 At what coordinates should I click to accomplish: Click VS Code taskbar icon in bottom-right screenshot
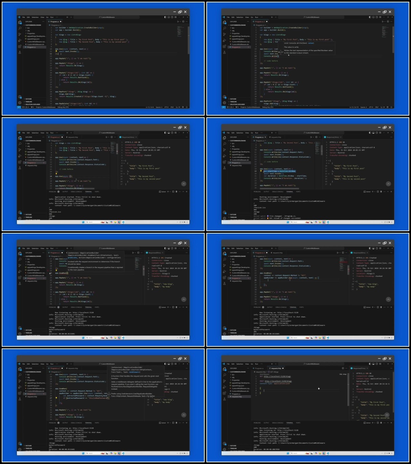(328, 453)
